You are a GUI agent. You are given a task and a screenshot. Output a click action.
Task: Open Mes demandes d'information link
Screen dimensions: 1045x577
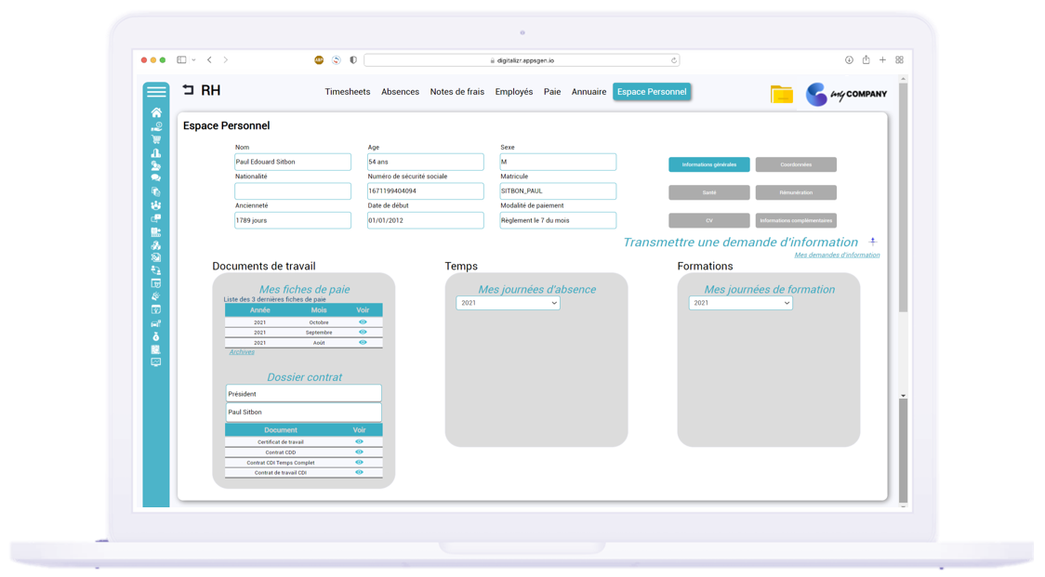pyautogui.click(x=837, y=255)
